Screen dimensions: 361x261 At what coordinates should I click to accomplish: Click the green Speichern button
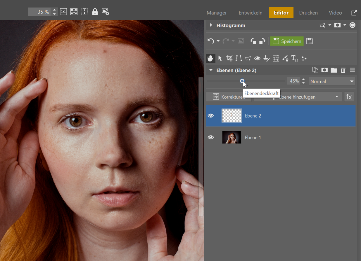(287, 41)
